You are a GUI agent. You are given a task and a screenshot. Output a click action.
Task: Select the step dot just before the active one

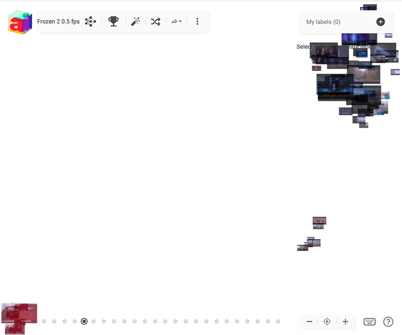[x=75, y=321]
